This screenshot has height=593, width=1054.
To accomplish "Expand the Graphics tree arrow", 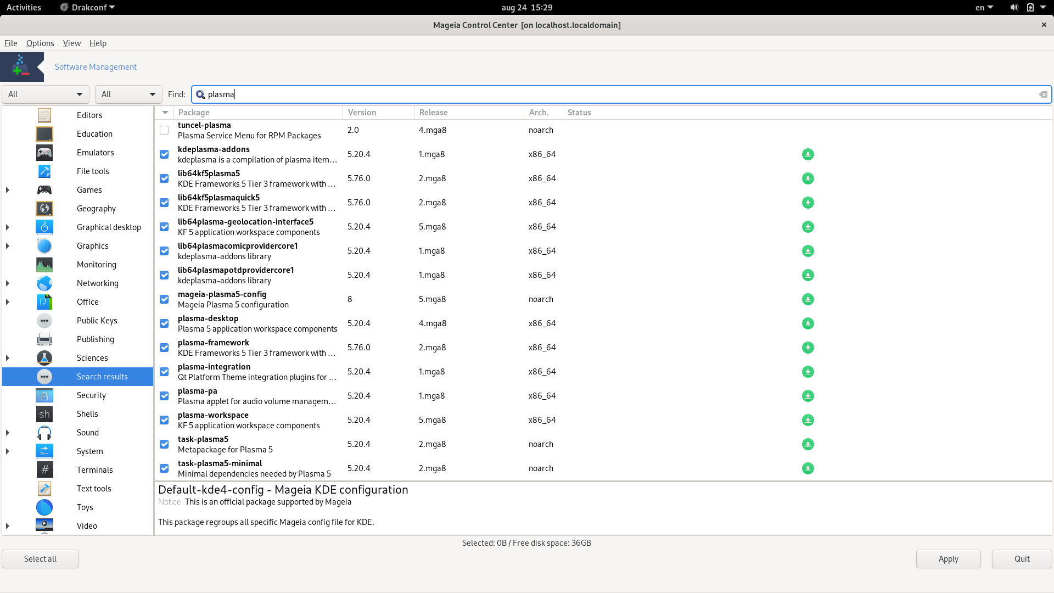I will click(x=8, y=246).
